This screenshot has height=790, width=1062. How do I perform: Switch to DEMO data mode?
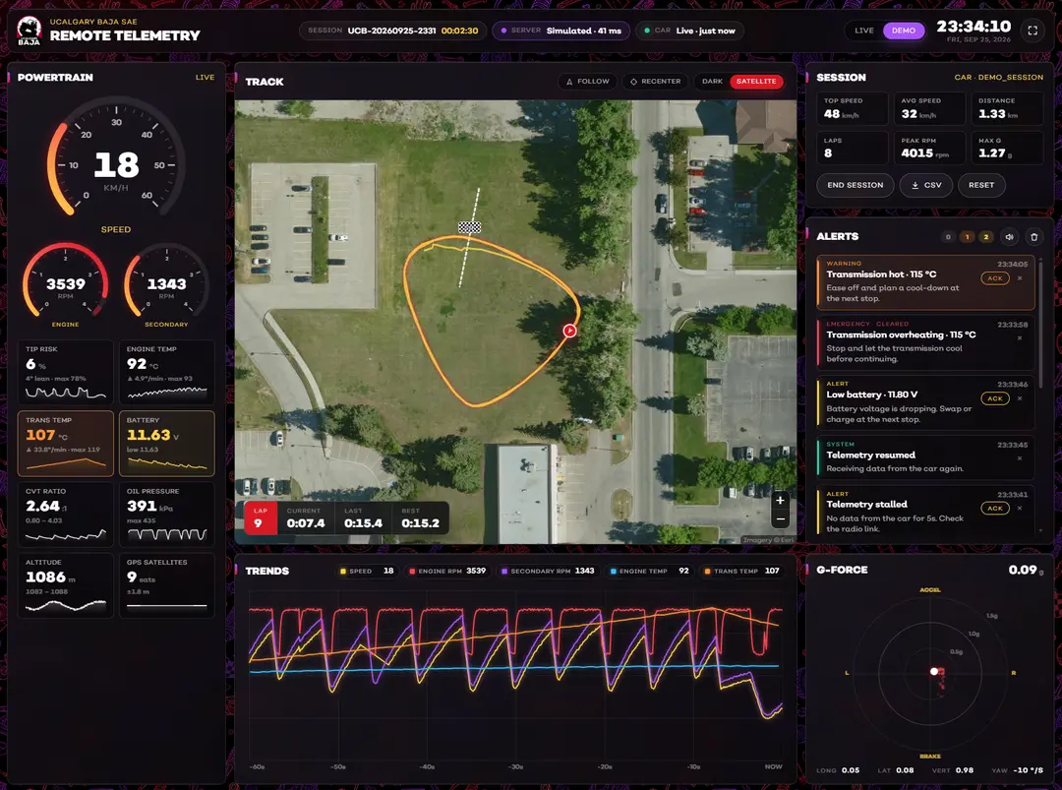point(904,30)
